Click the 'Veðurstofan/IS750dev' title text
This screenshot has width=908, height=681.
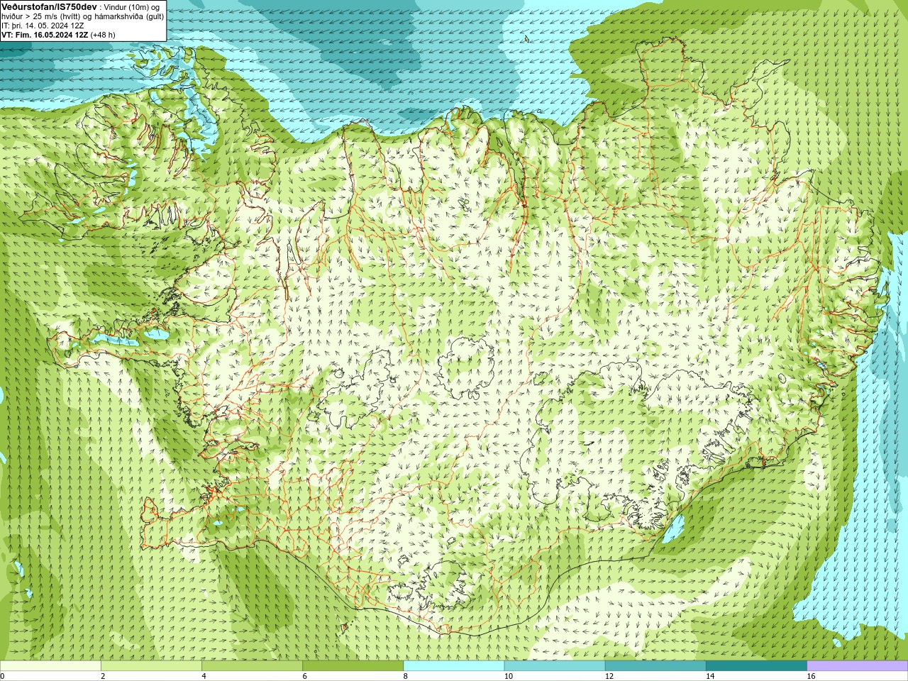pyautogui.click(x=49, y=6)
